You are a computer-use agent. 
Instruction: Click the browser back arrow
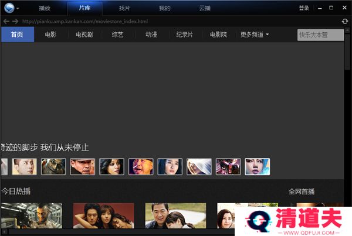click(6, 21)
